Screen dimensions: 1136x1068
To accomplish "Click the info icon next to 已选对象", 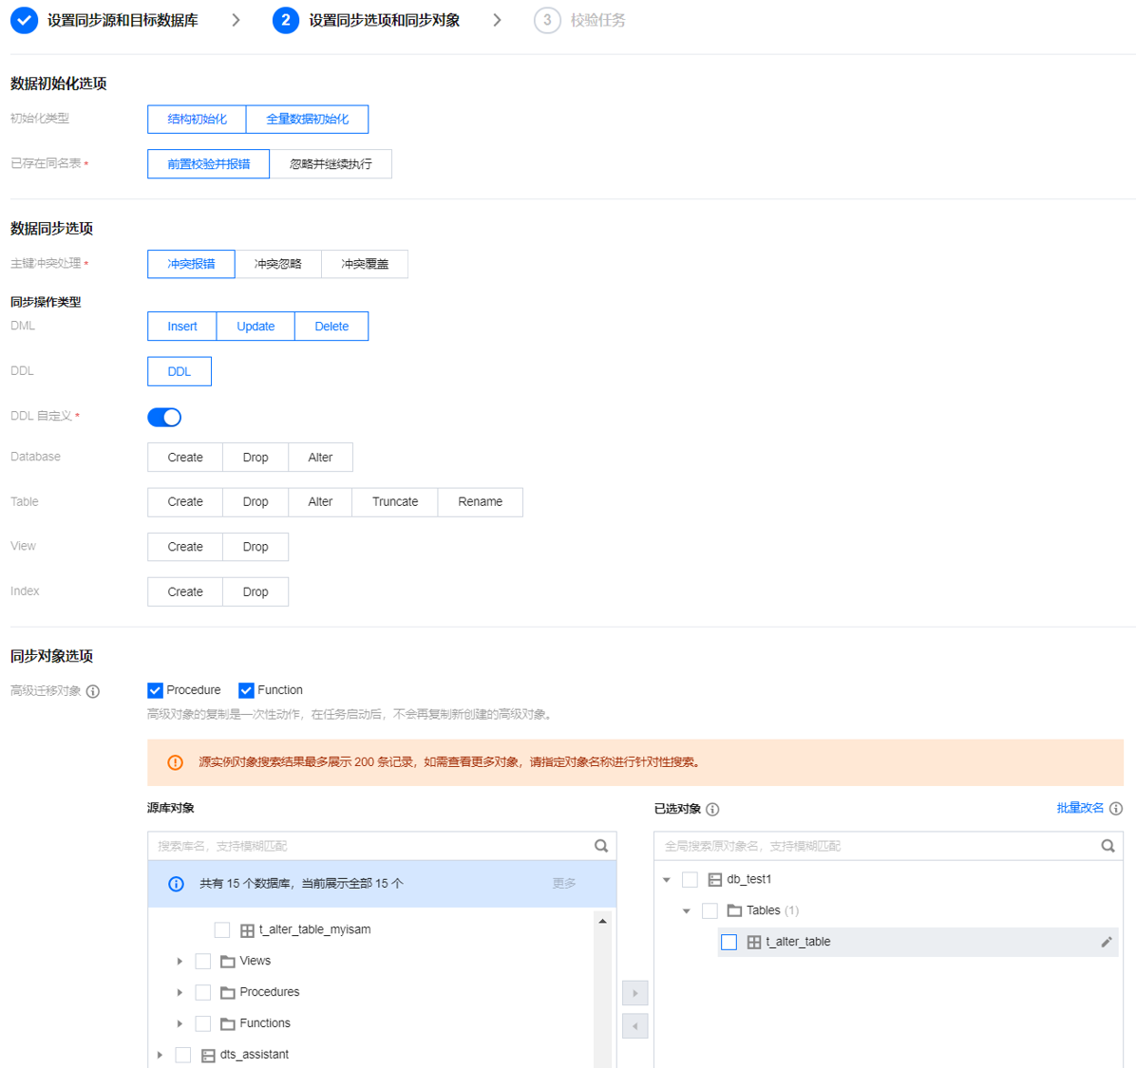I will 712,809.
